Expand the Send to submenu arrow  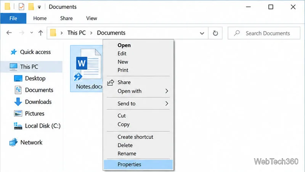pos(167,104)
